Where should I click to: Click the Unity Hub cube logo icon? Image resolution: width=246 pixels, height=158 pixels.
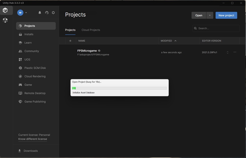pyautogui.click(x=5, y=10)
